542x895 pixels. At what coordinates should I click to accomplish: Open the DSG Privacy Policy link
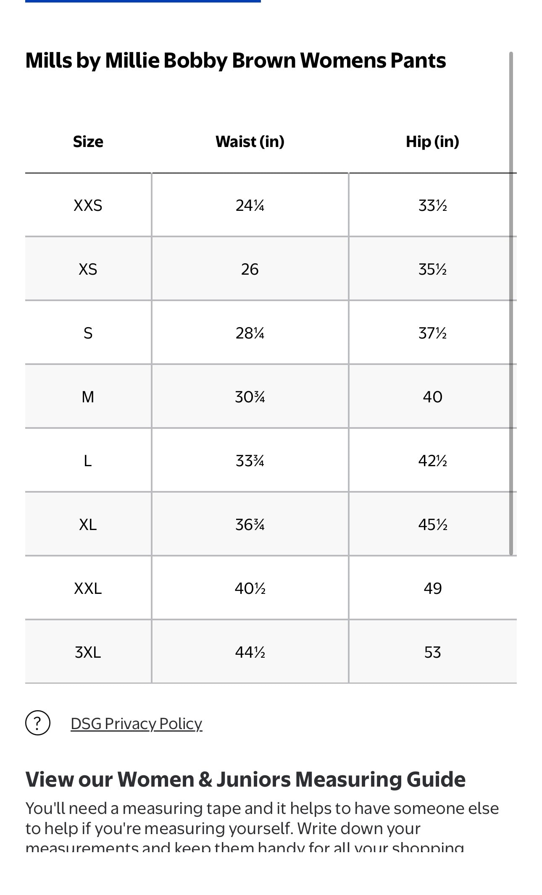136,723
